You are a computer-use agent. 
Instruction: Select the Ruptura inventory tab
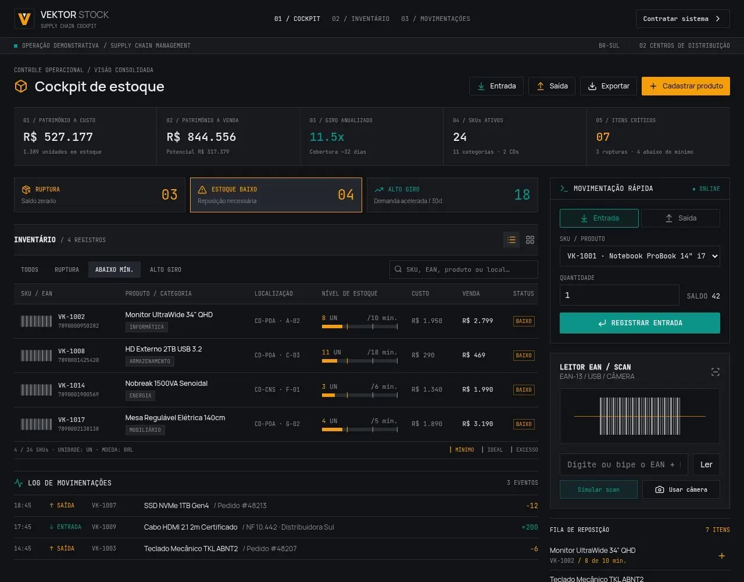[67, 269]
